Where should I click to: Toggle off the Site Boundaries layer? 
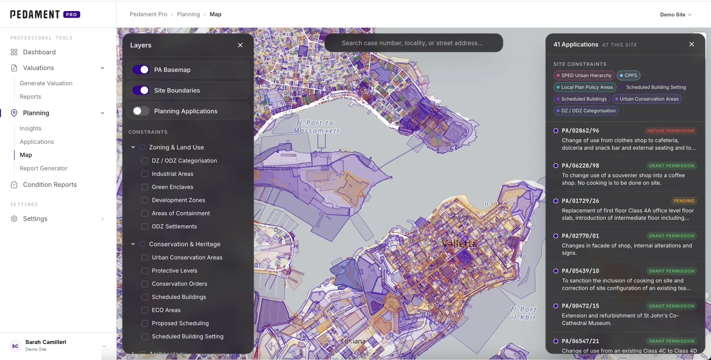[x=141, y=90]
